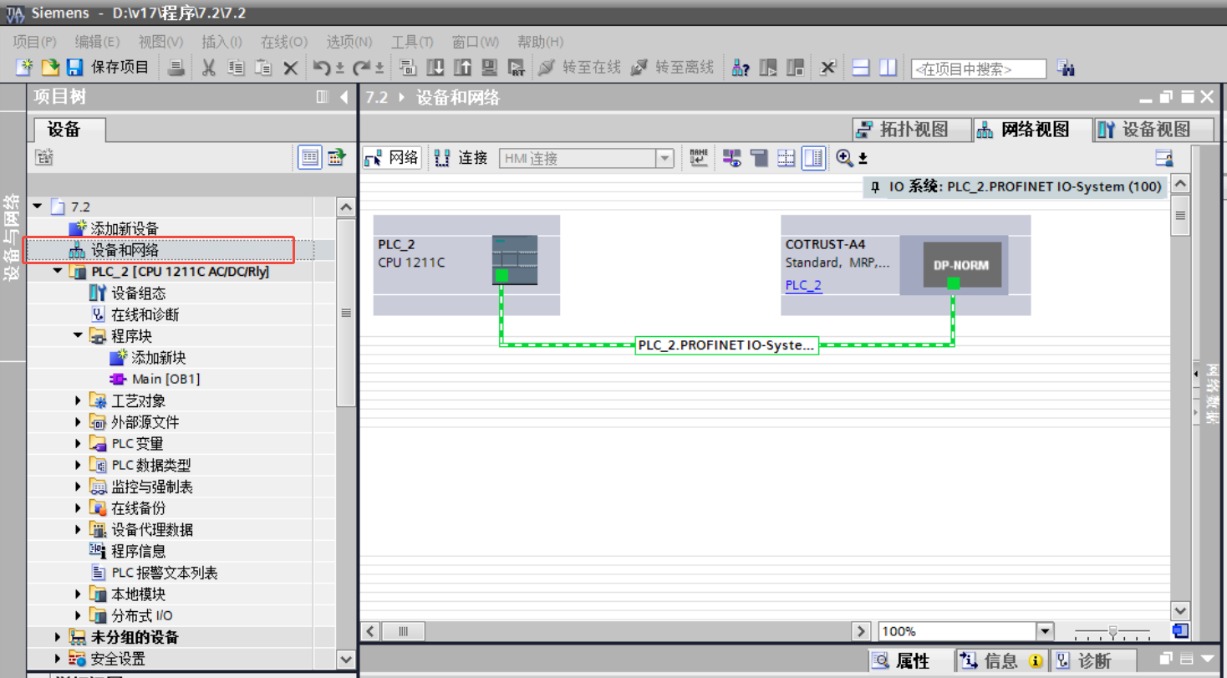Click the start simulation icon
This screenshot has width=1227, height=678.
click(490, 69)
